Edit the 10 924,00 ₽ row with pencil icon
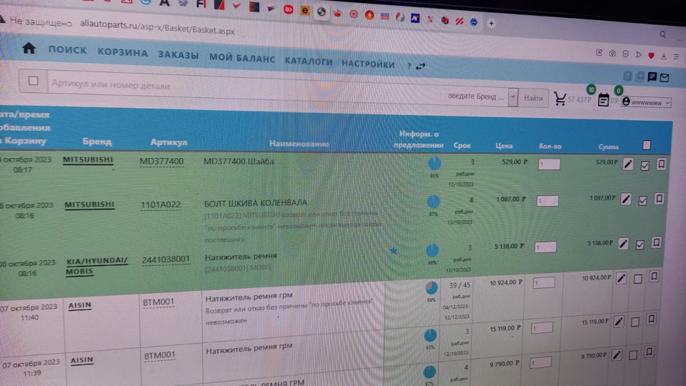686x386 pixels. tap(621, 278)
